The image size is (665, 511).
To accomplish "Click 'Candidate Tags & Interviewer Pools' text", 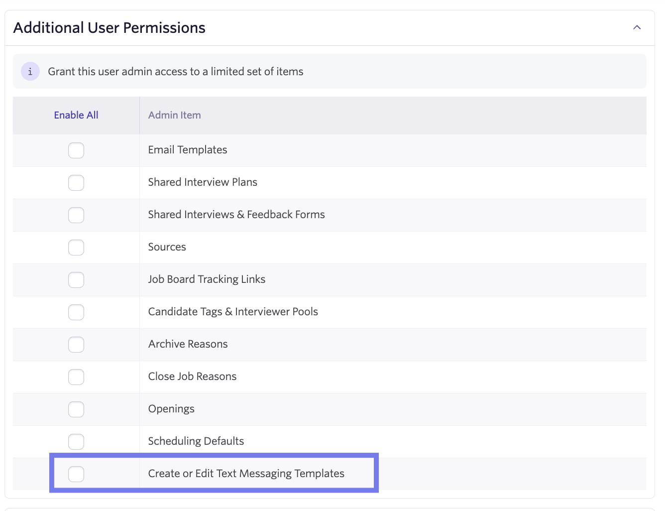I will [233, 312].
